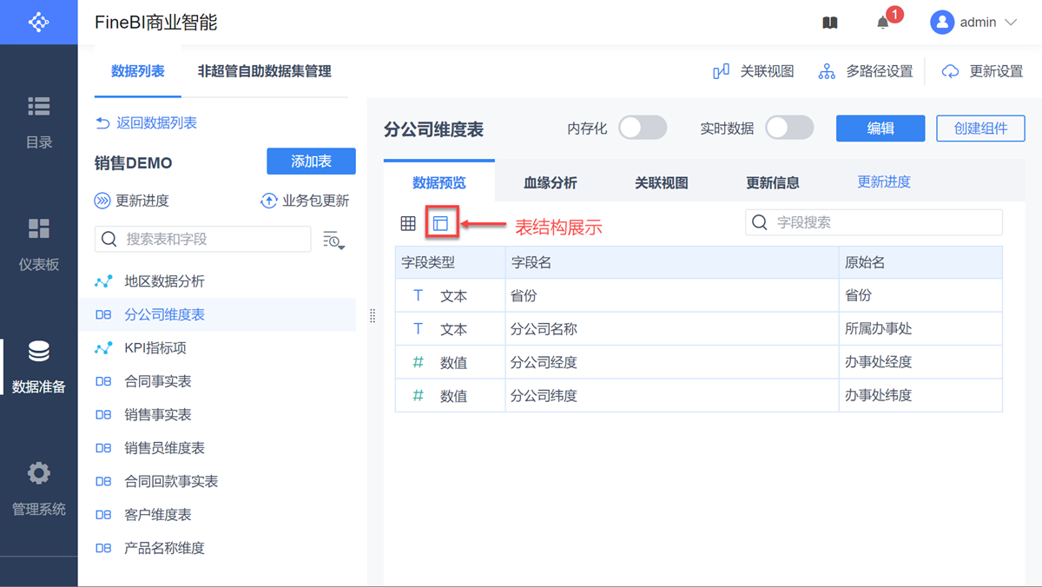Select the sales fact table item
Image resolution: width=1042 pixels, height=587 pixels.
tap(158, 415)
